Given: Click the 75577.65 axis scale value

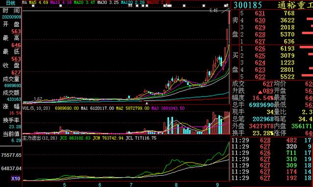Looking at the screenshot, I should [x=11, y=155].
